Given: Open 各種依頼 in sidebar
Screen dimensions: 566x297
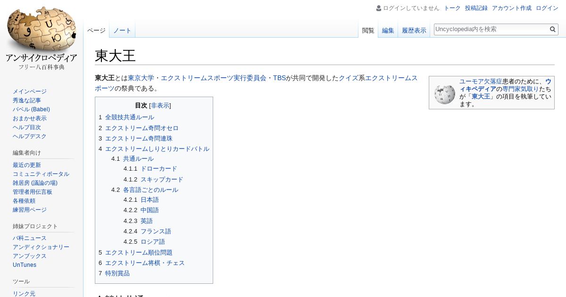Looking at the screenshot, I should point(24,201).
